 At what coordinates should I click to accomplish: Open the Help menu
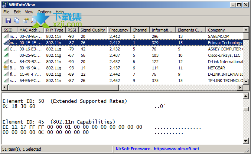(x=60, y=12)
